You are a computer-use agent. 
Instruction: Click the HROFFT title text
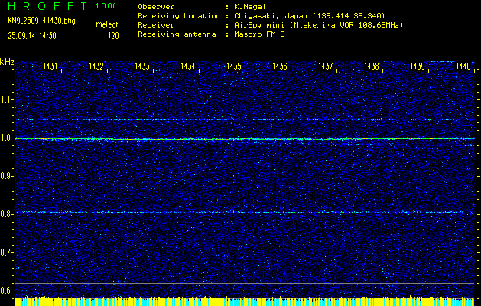coord(47,6)
